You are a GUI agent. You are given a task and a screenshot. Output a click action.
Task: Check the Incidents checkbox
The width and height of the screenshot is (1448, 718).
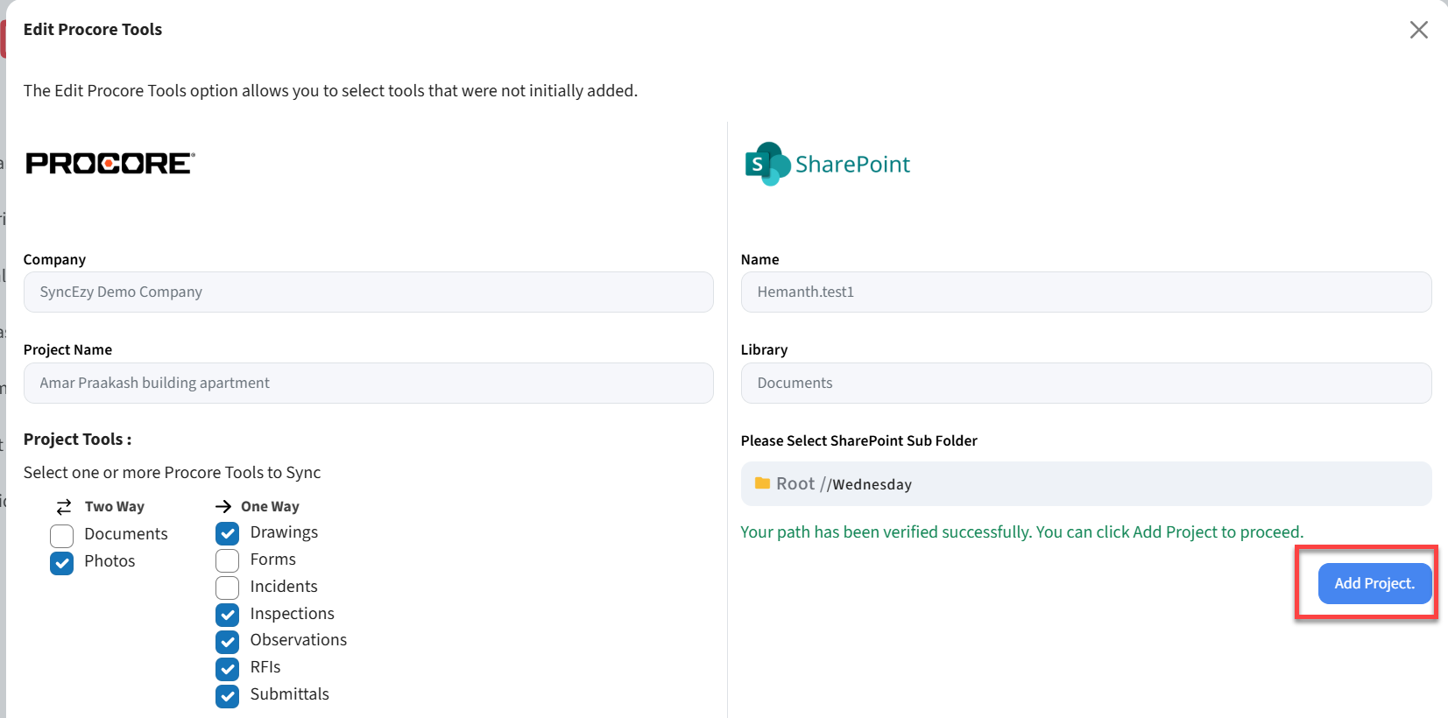pyautogui.click(x=228, y=588)
